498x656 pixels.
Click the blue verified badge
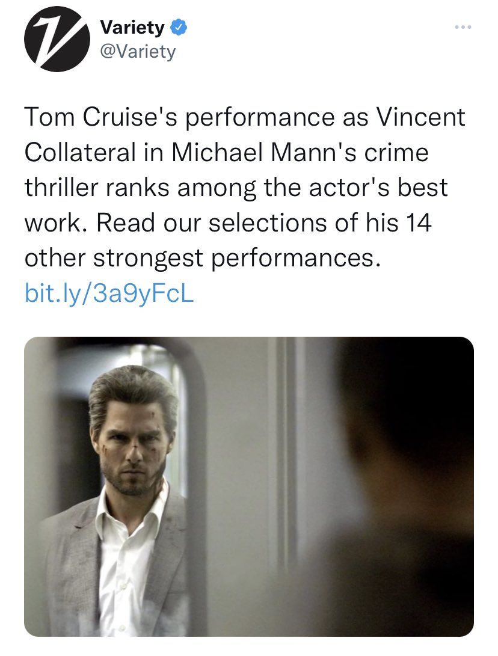click(179, 28)
